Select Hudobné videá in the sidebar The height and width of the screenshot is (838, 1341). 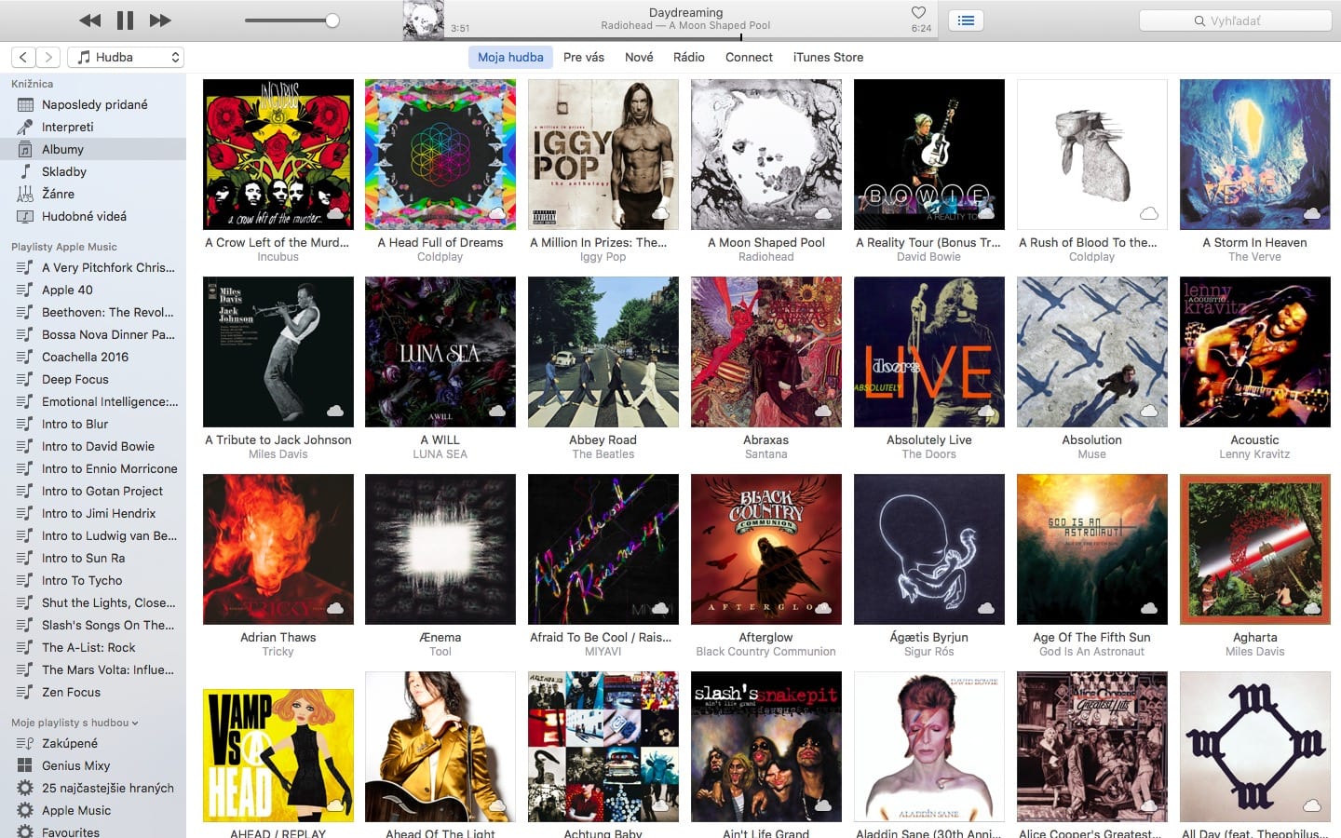click(93, 216)
